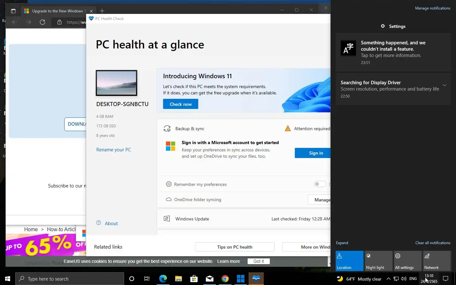Open Tips on PC health link
Viewport: 456px width, 285px height.
[235, 247]
